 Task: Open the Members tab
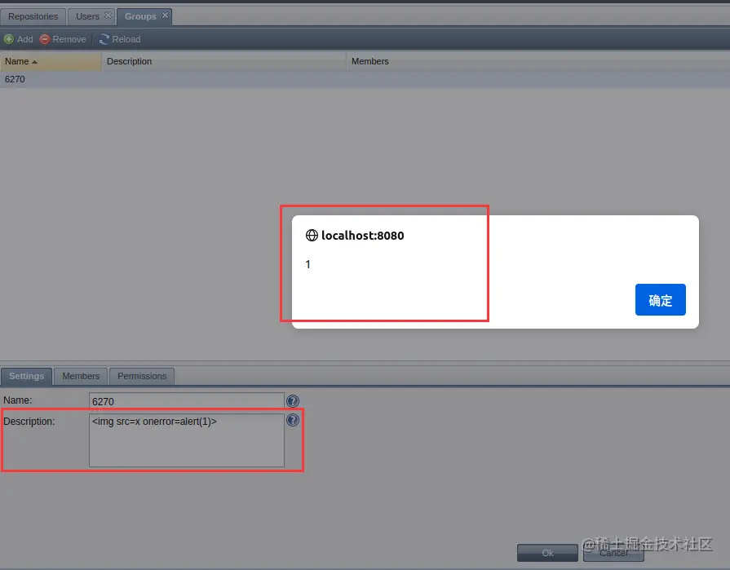click(81, 376)
